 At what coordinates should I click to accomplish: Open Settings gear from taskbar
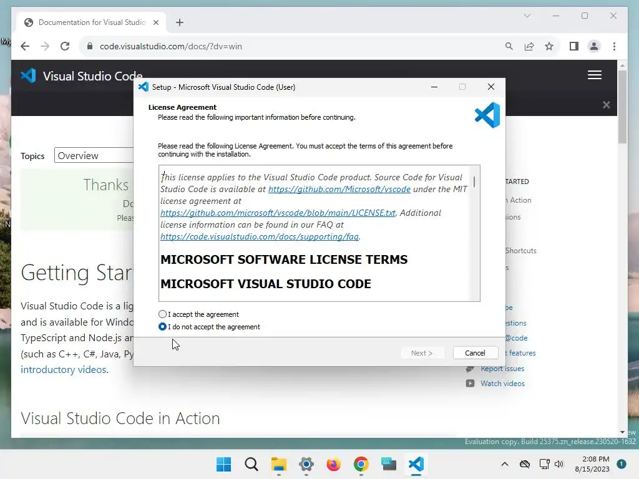pos(306,464)
